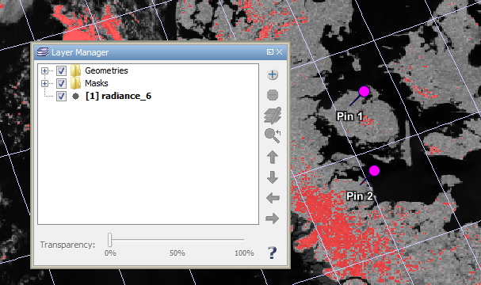Hide the radiance_6 layer via checkbox

click(61, 97)
